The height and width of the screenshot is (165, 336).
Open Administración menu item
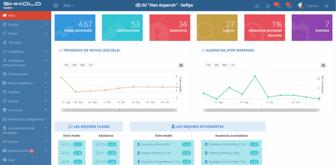pos(25,151)
